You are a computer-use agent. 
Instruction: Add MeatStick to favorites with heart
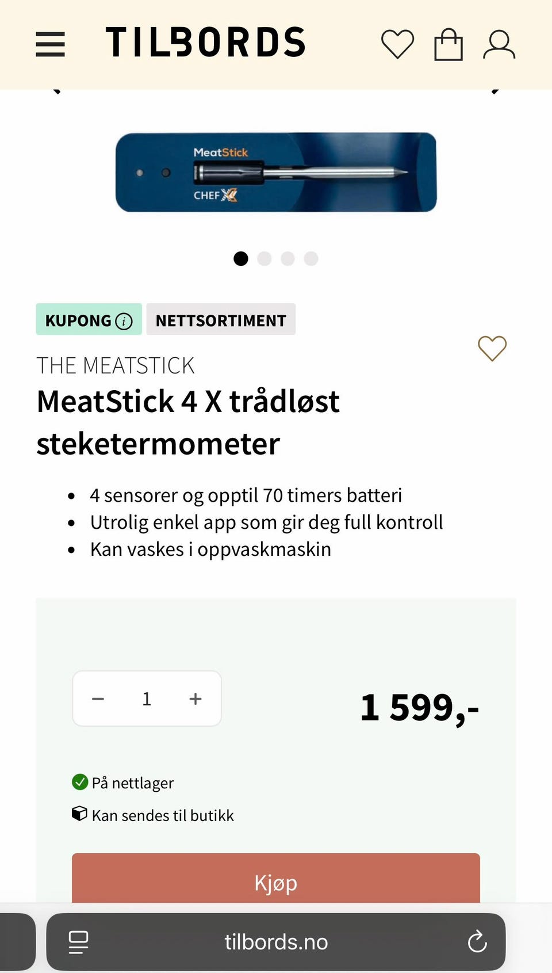coord(492,349)
